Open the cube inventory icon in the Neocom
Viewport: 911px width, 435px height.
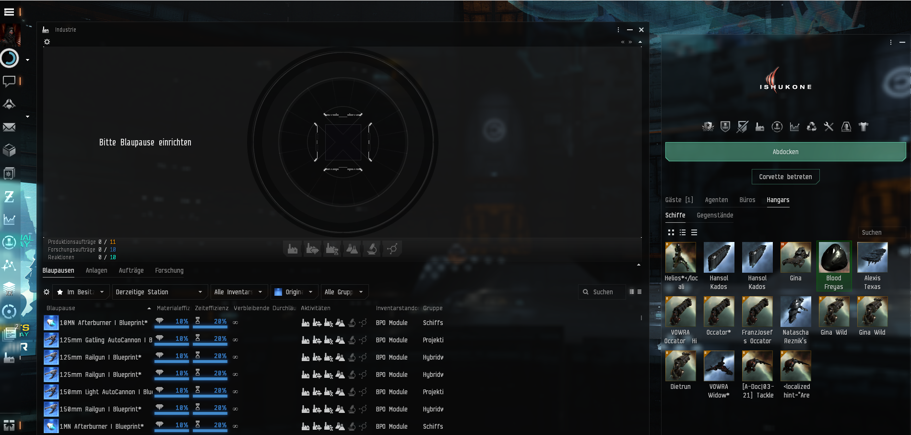pos(9,150)
